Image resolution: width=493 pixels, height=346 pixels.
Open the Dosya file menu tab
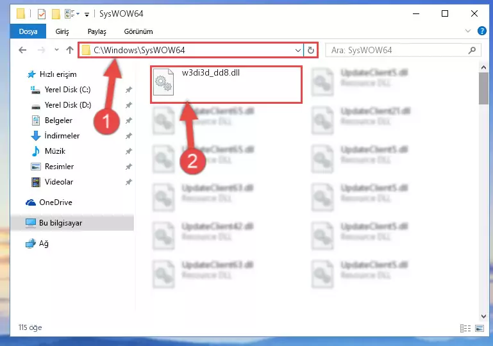(28, 31)
